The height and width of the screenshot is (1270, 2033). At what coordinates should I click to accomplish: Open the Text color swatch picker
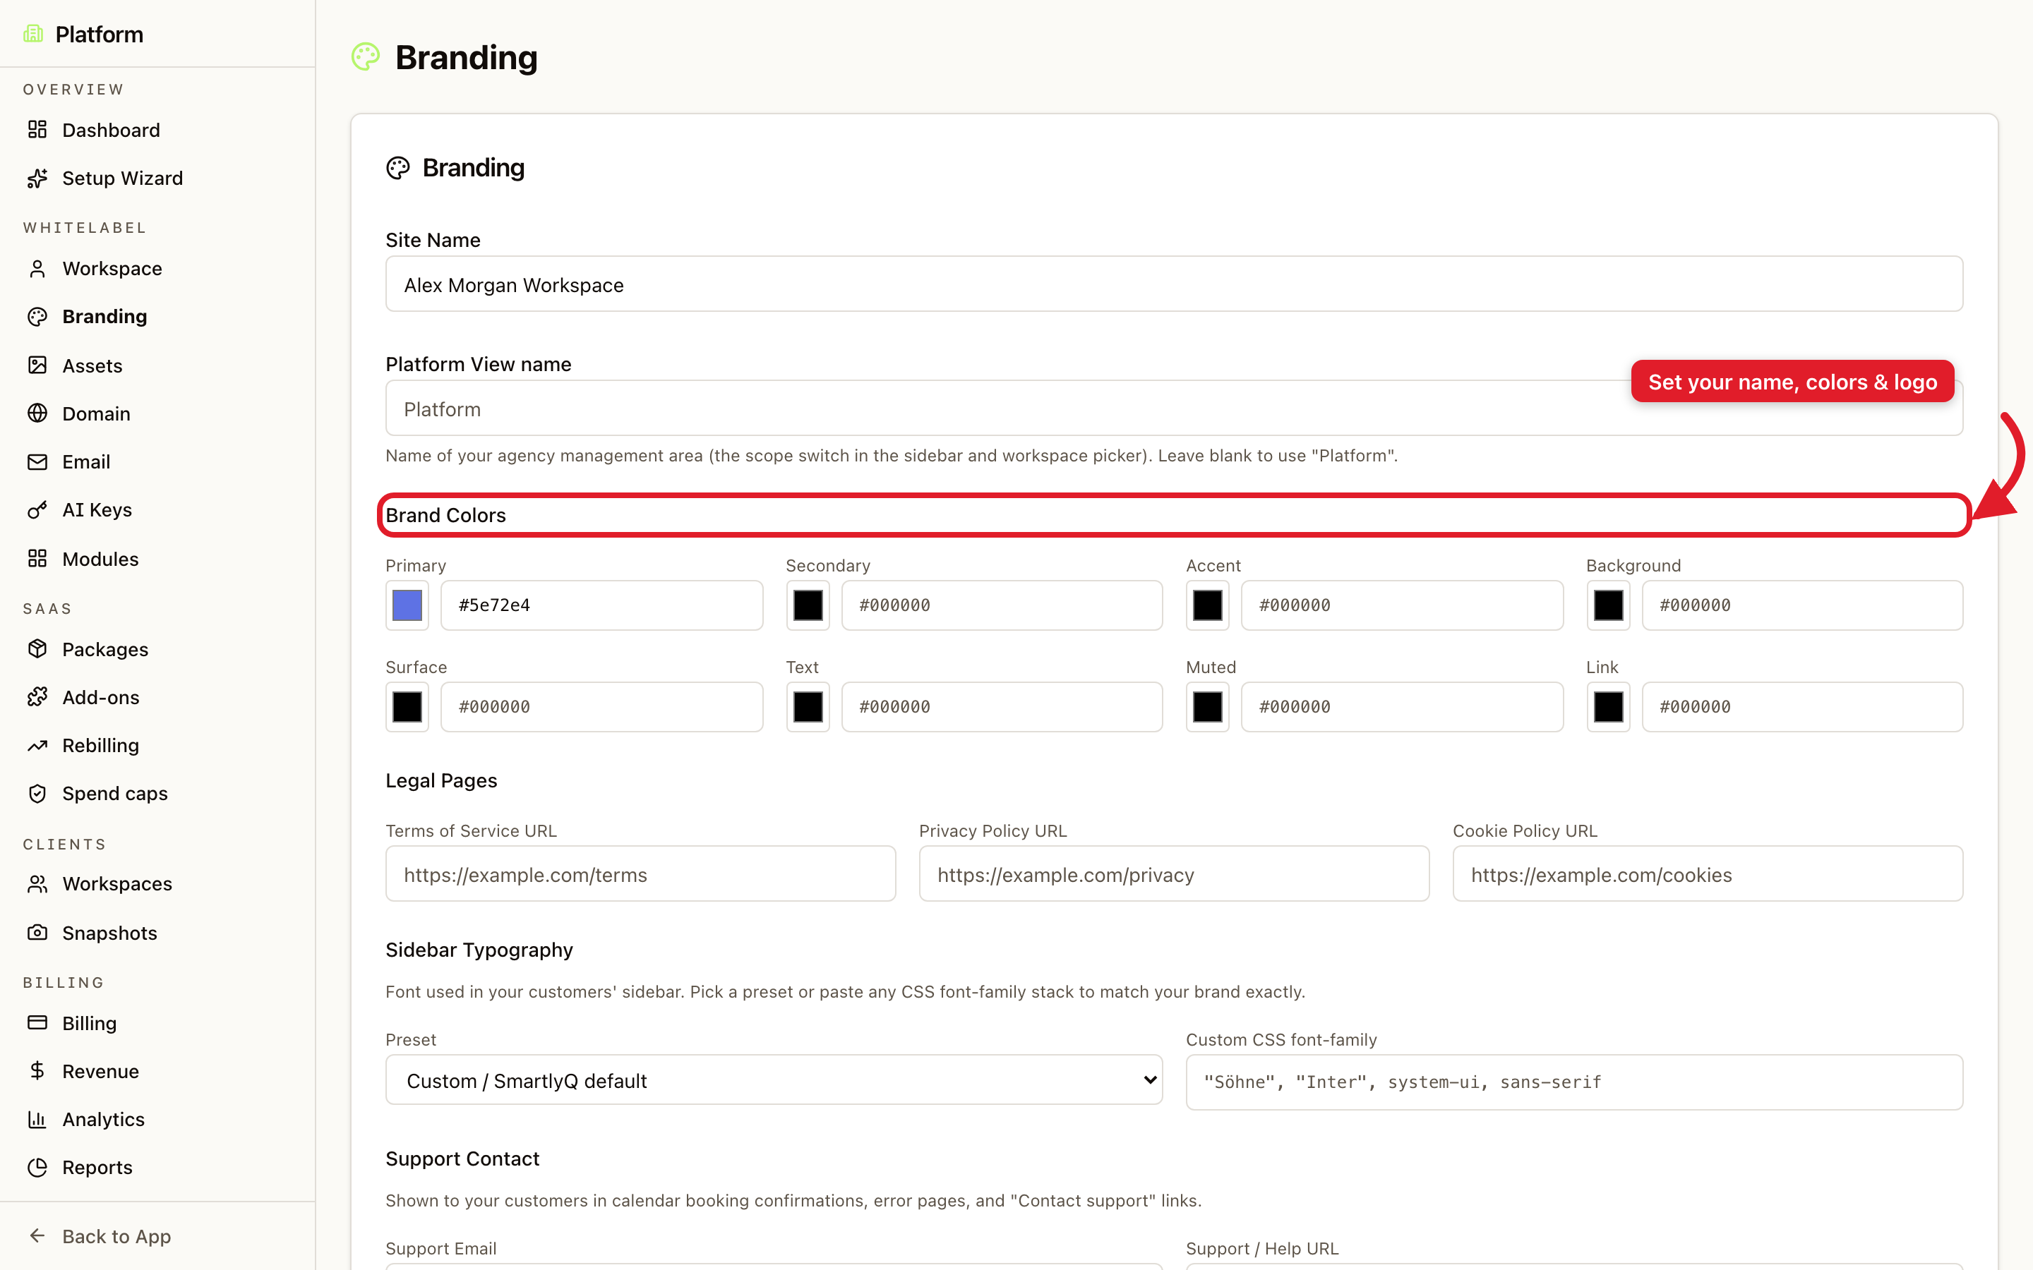808,706
